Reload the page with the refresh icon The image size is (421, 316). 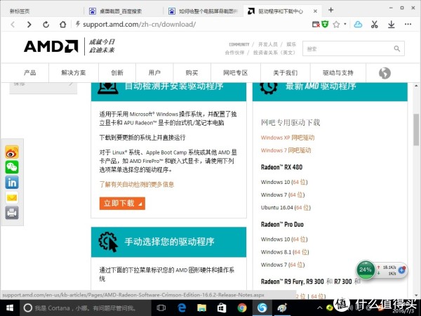coord(46,25)
